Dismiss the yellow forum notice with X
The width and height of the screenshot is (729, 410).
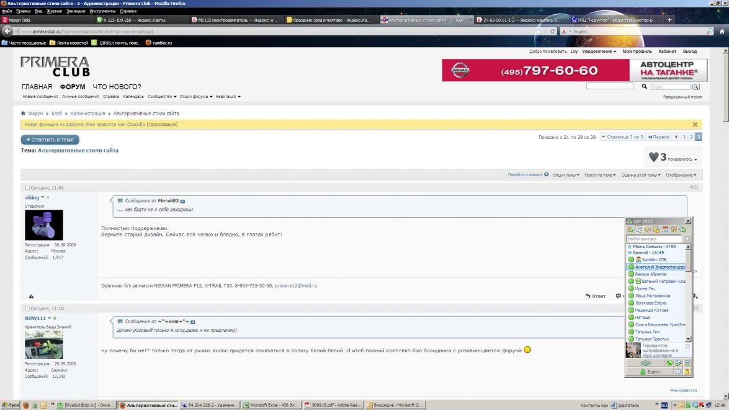click(695, 125)
